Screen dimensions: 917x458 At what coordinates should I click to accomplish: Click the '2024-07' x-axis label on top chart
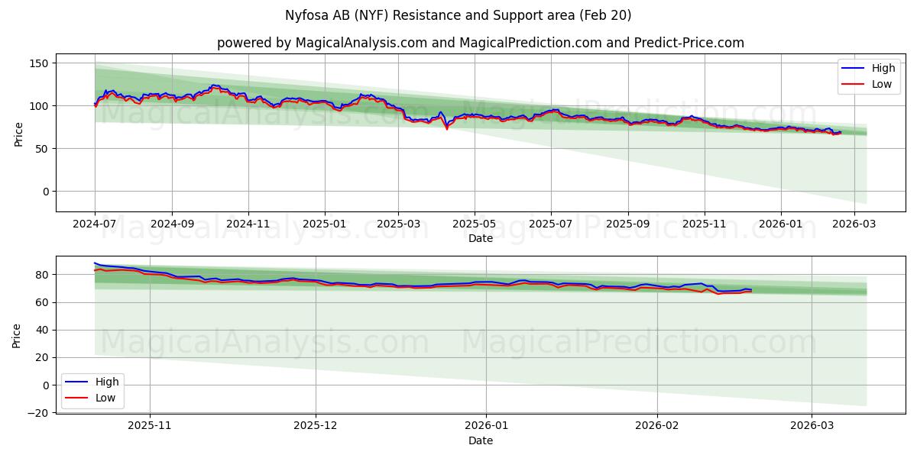pos(95,225)
